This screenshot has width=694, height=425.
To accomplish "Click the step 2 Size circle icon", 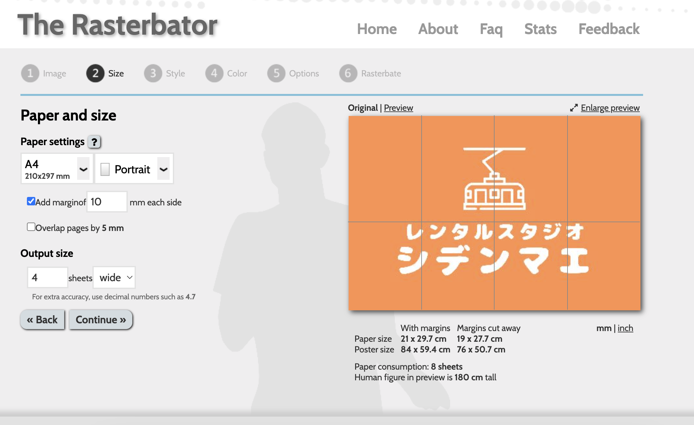I will [x=95, y=73].
